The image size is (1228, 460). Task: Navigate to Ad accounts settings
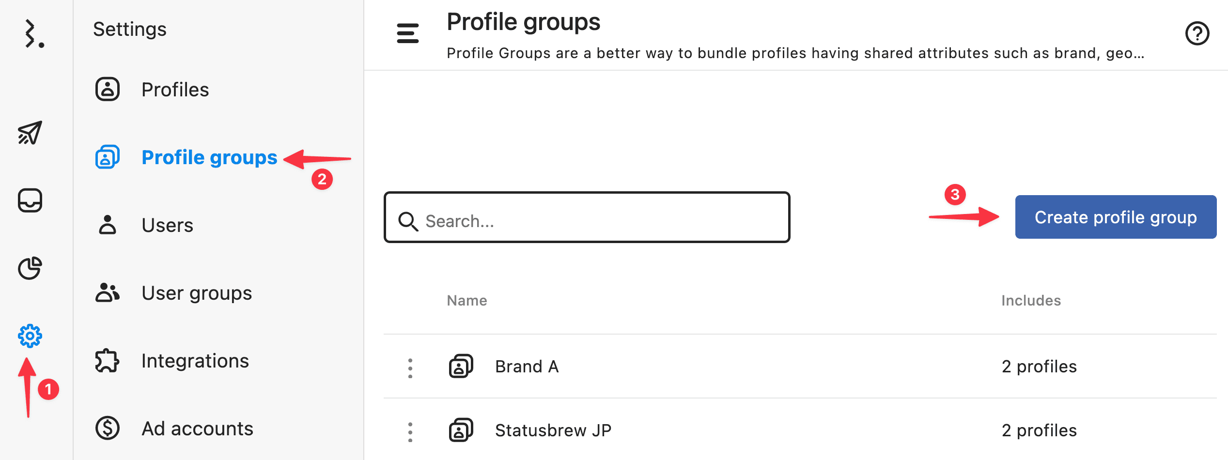point(197,429)
